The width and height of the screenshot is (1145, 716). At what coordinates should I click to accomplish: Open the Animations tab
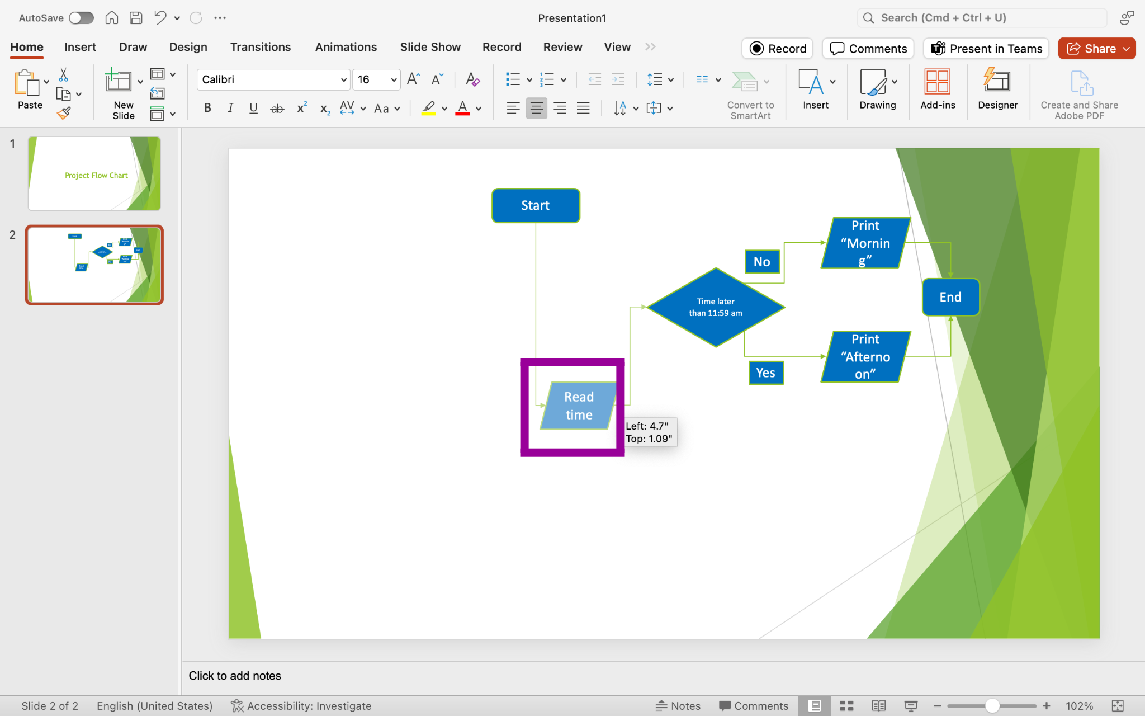click(x=346, y=47)
